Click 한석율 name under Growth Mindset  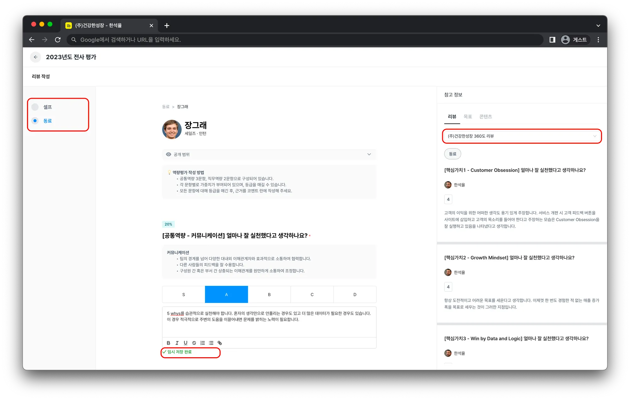coord(459,272)
